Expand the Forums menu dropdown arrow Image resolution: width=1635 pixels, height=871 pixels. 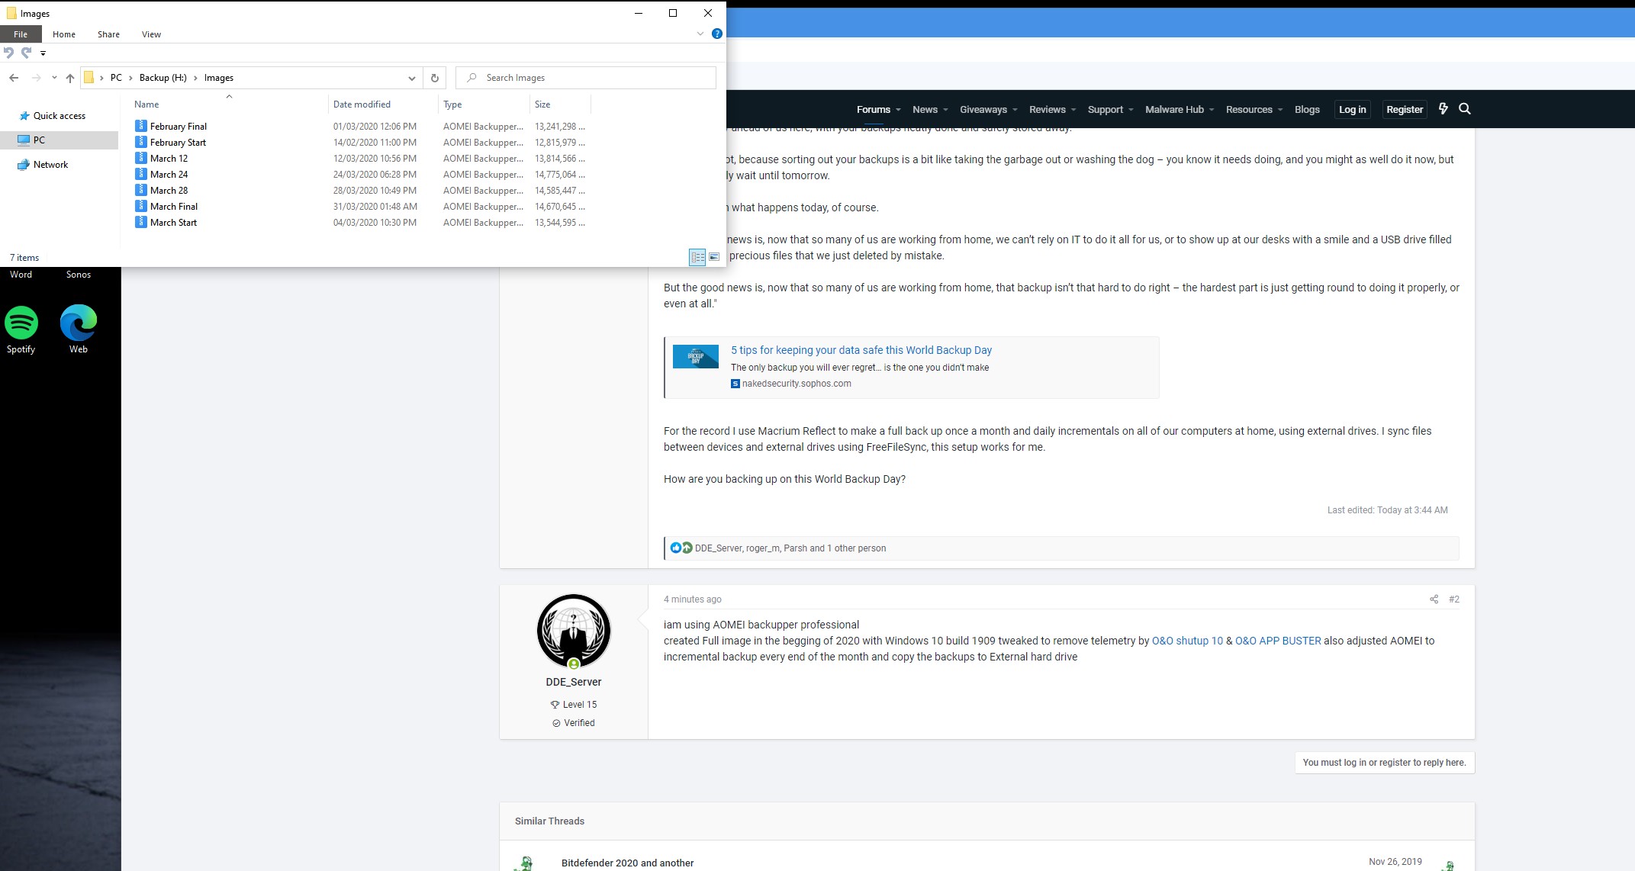pos(898,110)
